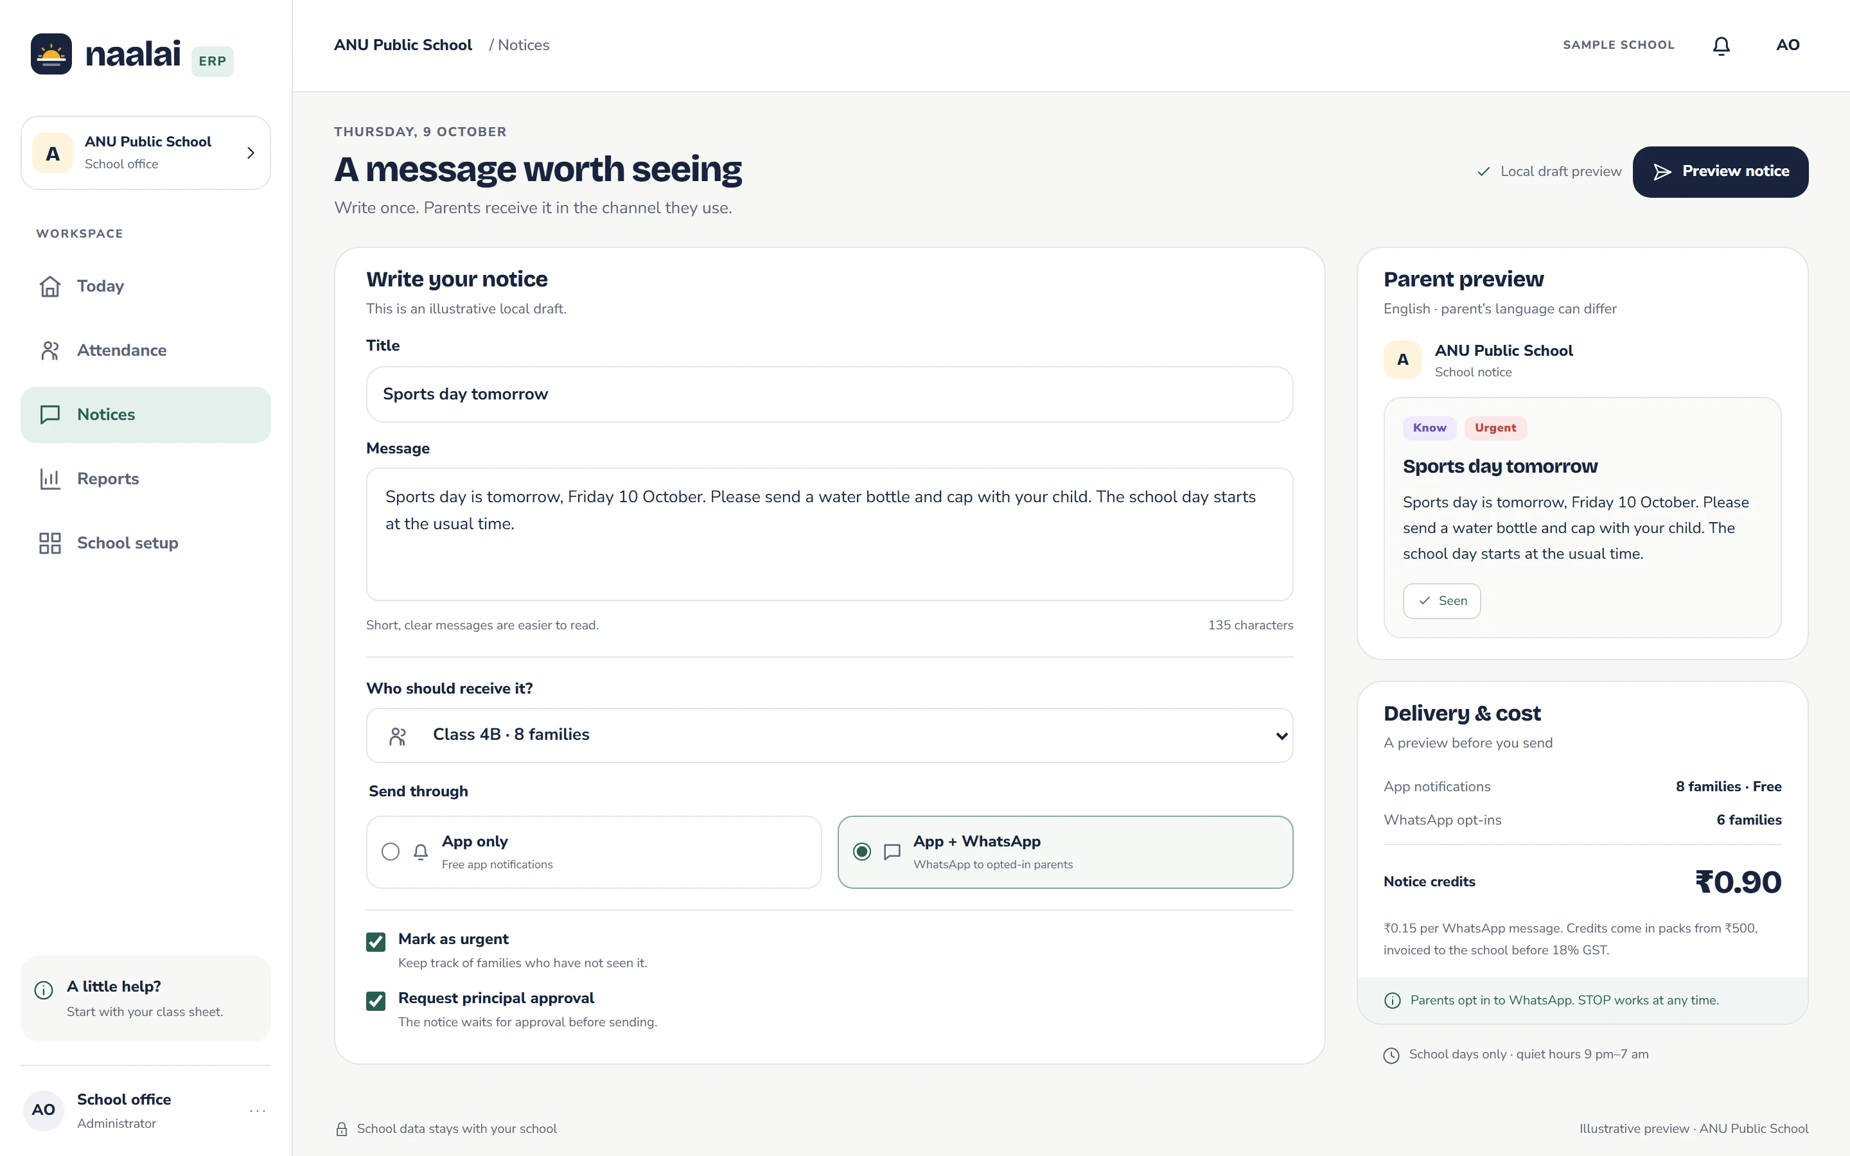Viewport: 1850px width, 1156px height.
Task: Click the Attendance people icon in the sidebar
Action: pyautogui.click(x=49, y=350)
